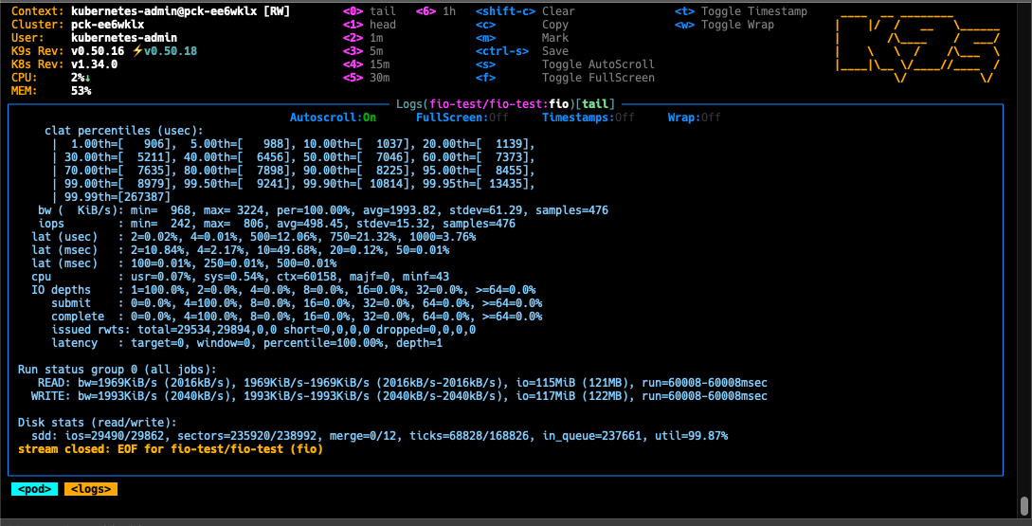The height and width of the screenshot is (526, 1032).
Task: Click the lightning bolt update icon
Action: coord(136,50)
